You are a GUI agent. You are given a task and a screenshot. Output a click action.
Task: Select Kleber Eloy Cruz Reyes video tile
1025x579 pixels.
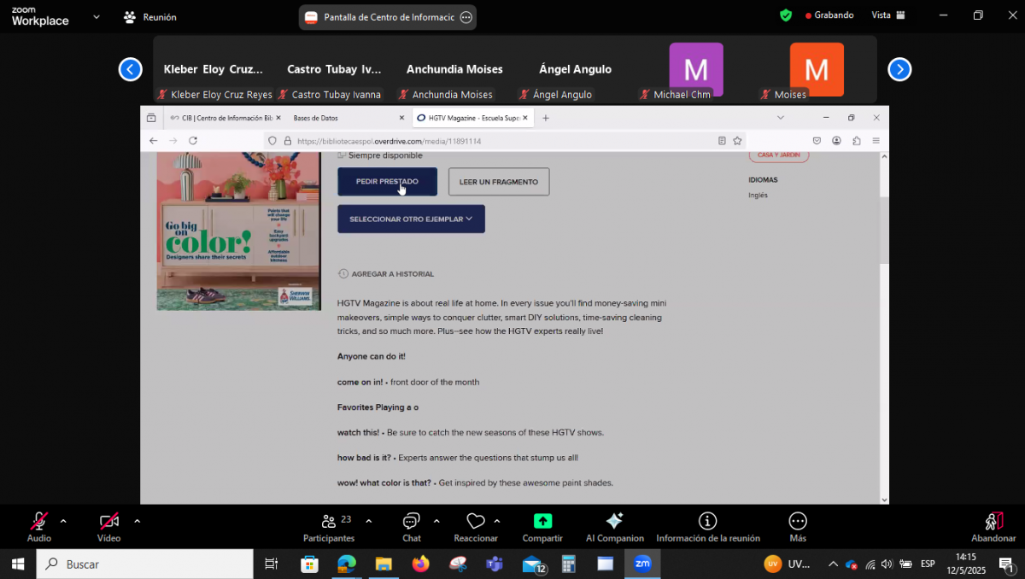click(214, 69)
